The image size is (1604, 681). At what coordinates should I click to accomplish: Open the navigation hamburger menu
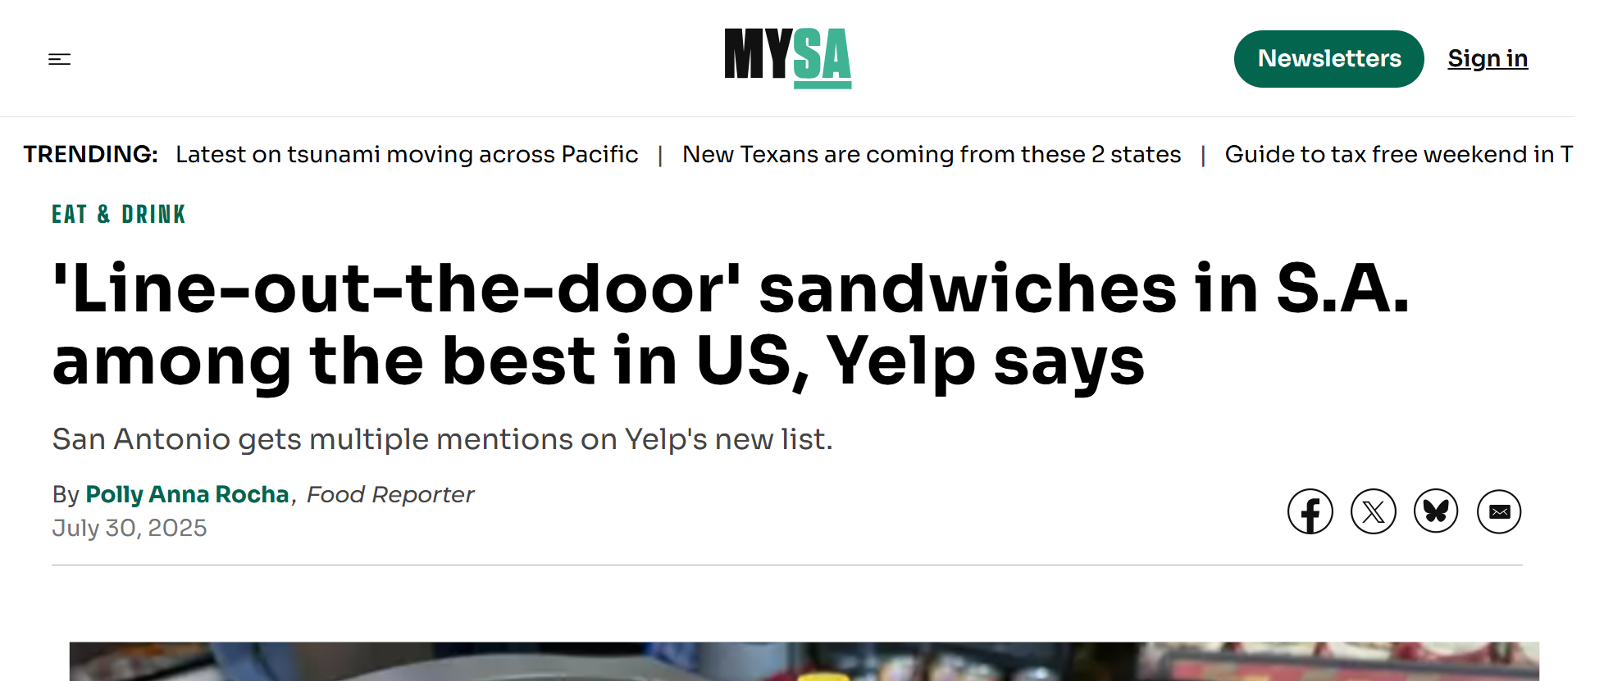(60, 59)
